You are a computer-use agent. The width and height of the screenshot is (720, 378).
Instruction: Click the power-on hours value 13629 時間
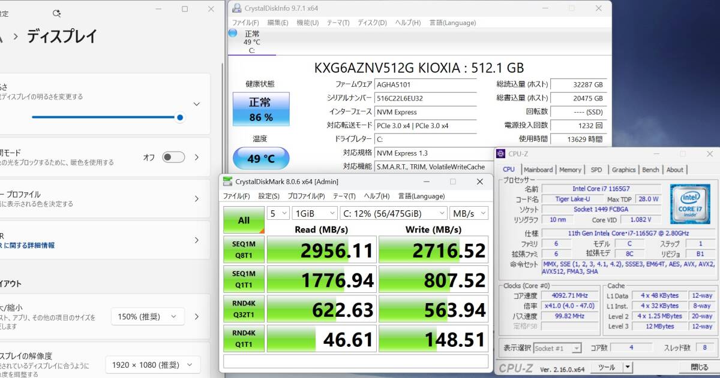pyautogui.click(x=578, y=139)
